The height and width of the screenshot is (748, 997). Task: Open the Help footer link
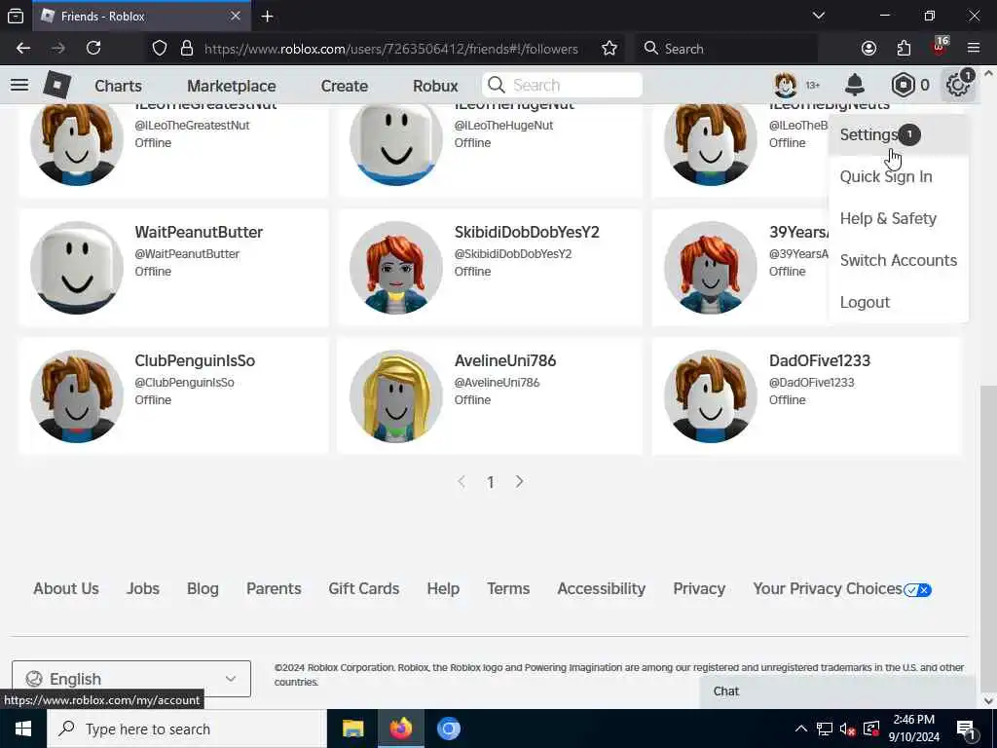point(443,588)
